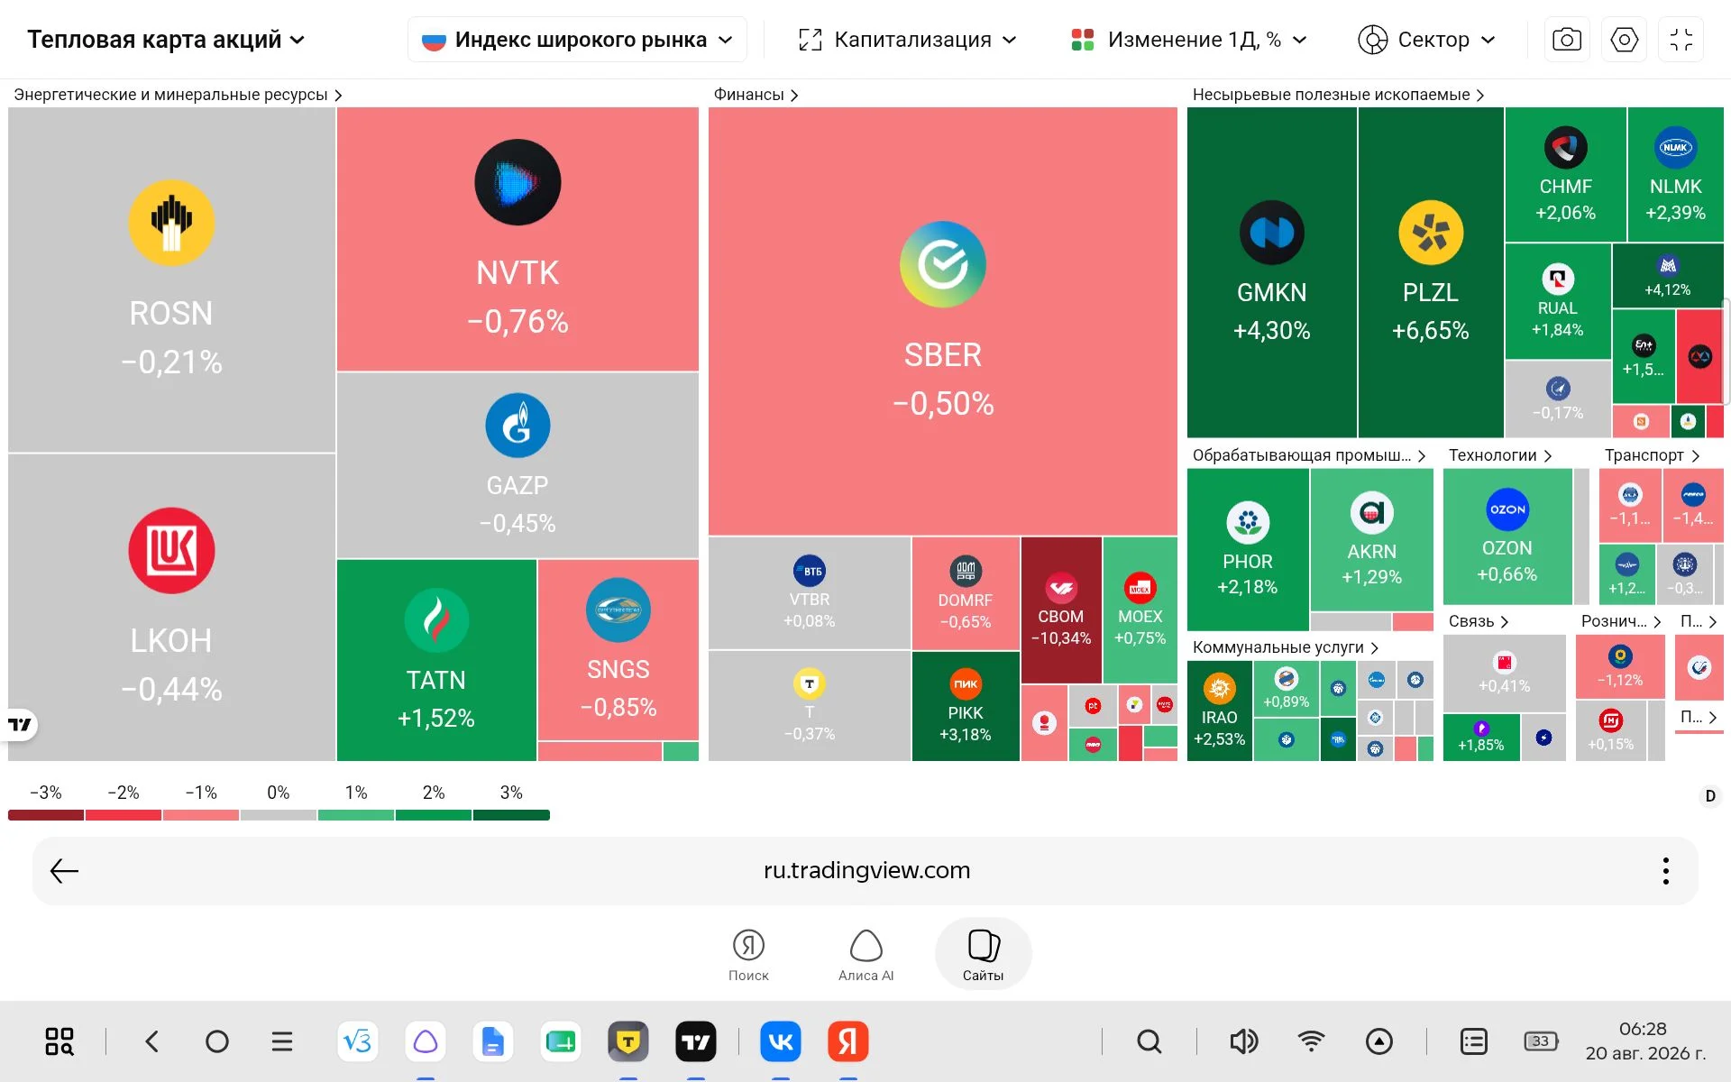Expand the Коммунальные услуги sector

(1286, 647)
